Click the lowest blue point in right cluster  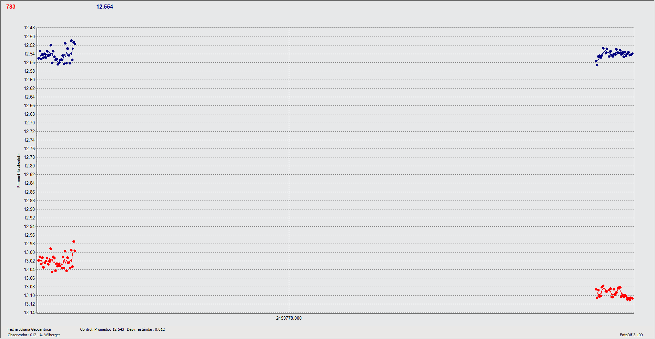click(x=597, y=65)
